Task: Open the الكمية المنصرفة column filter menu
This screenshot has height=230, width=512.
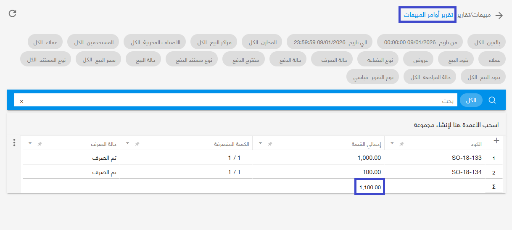Action: [127, 143]
